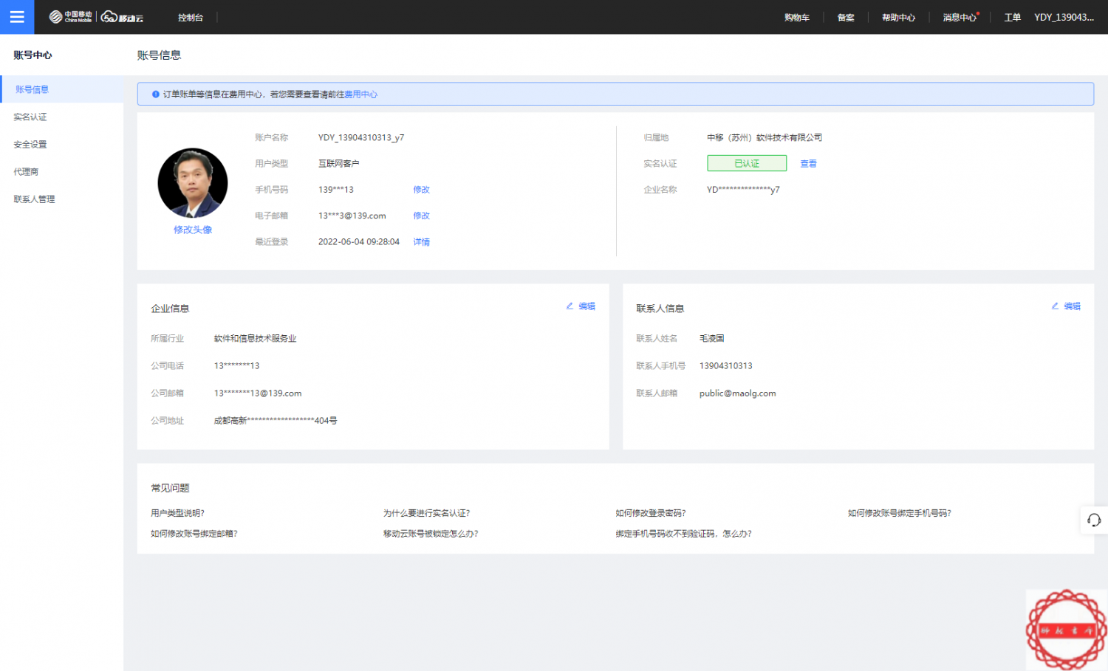Click 中移（苏州）软件技术有限公司 text
The height and width of the screenshot is (671, 1108).
pyautogui.click(x=765, y=137)
